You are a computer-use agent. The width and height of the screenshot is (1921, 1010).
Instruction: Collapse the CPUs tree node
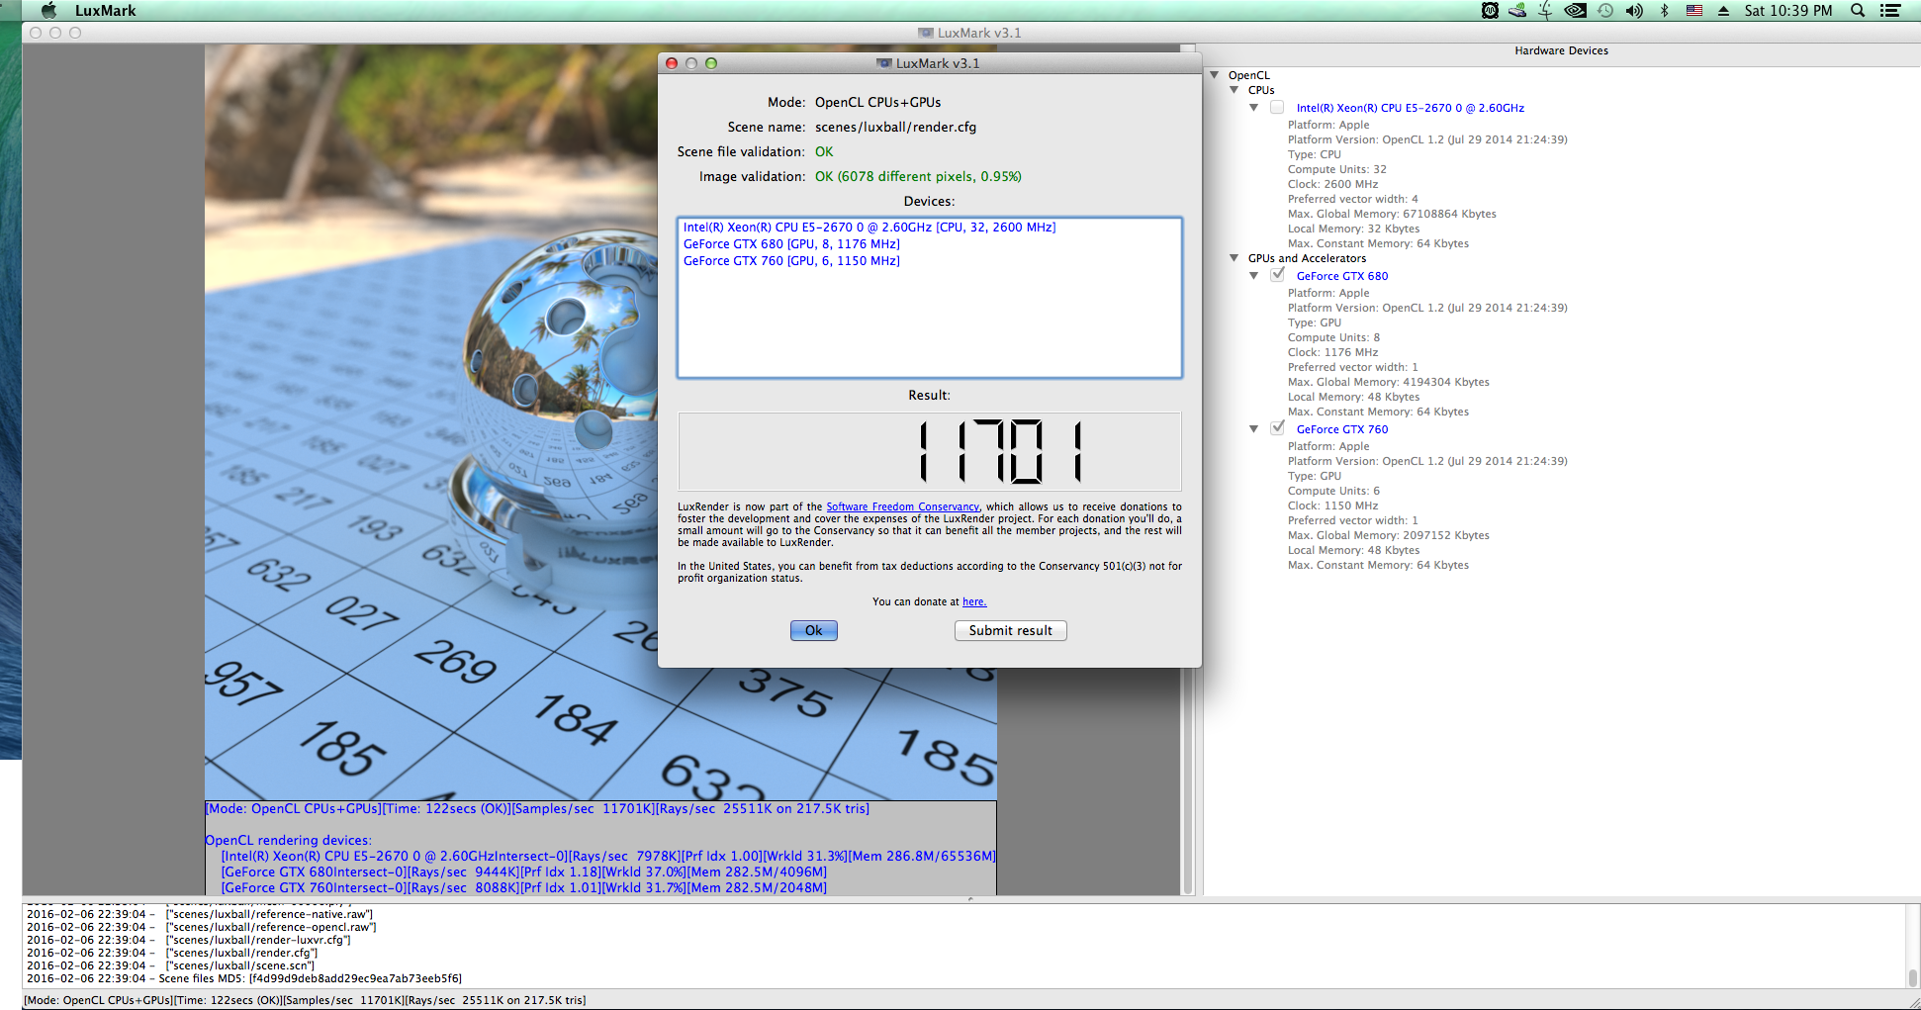[1234, 90]
